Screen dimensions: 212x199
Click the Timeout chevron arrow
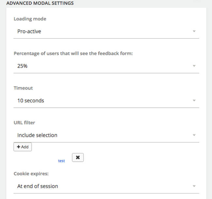tap(194, 100)
